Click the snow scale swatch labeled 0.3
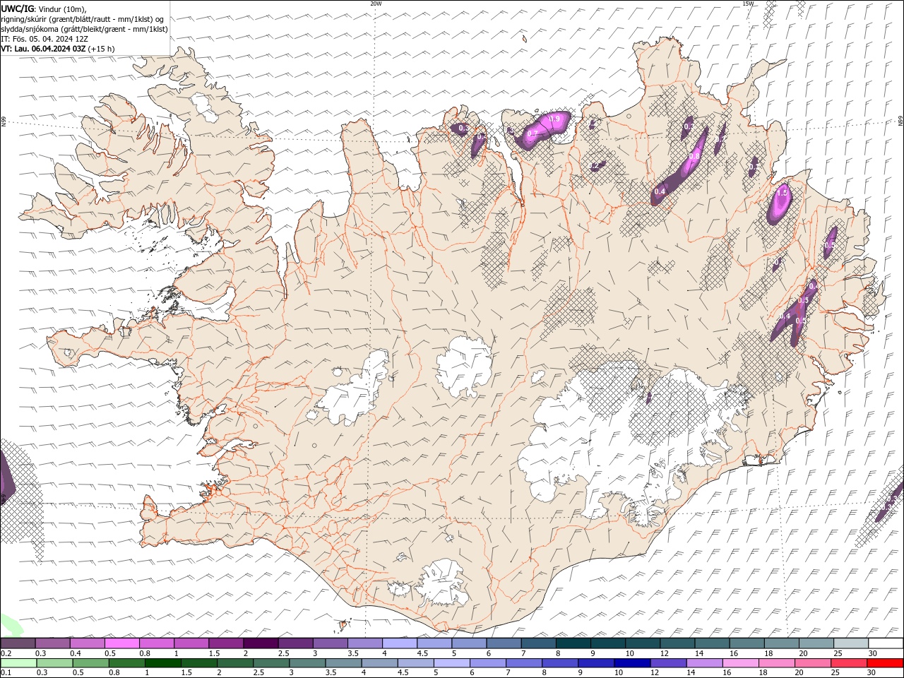Image resolution: width=904 pixels, height=678 pixels. [x=53, y=643]
